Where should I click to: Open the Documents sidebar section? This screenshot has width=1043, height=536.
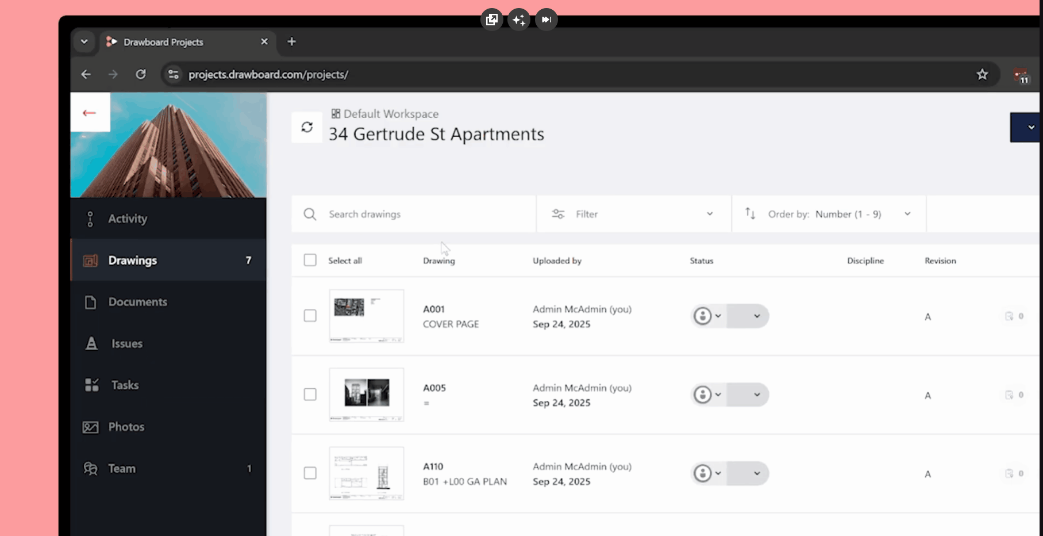point(168,302)
